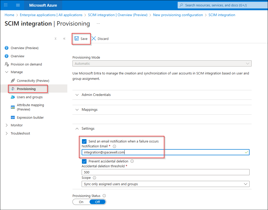Click the Accidental deletion threshold field
This screenshot has height=210, width=268.
coord(165,172)
